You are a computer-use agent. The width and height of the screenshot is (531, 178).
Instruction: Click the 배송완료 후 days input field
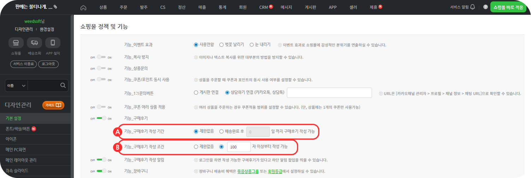tap(258, 132)
